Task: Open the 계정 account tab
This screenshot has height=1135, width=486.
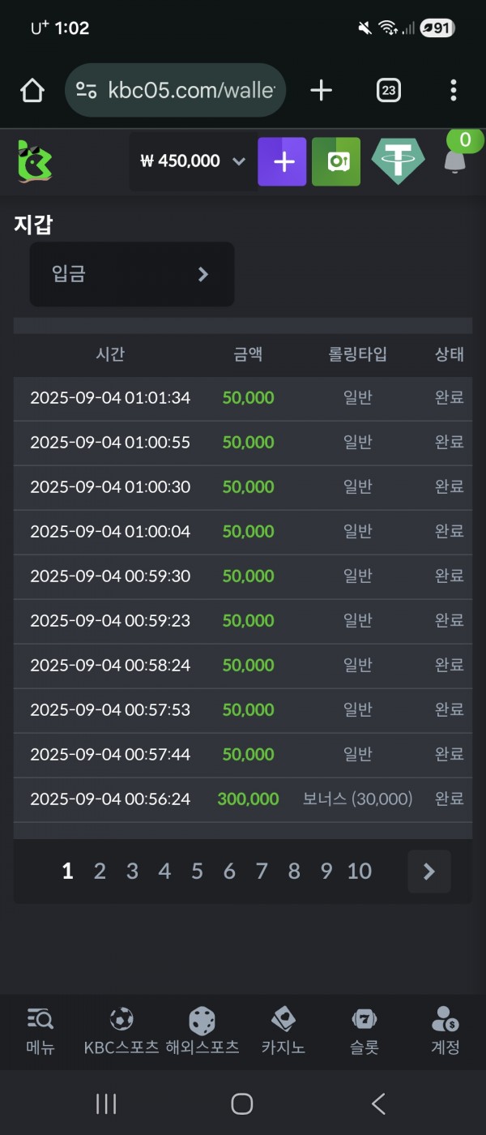Action: (x=445, y=1030)
